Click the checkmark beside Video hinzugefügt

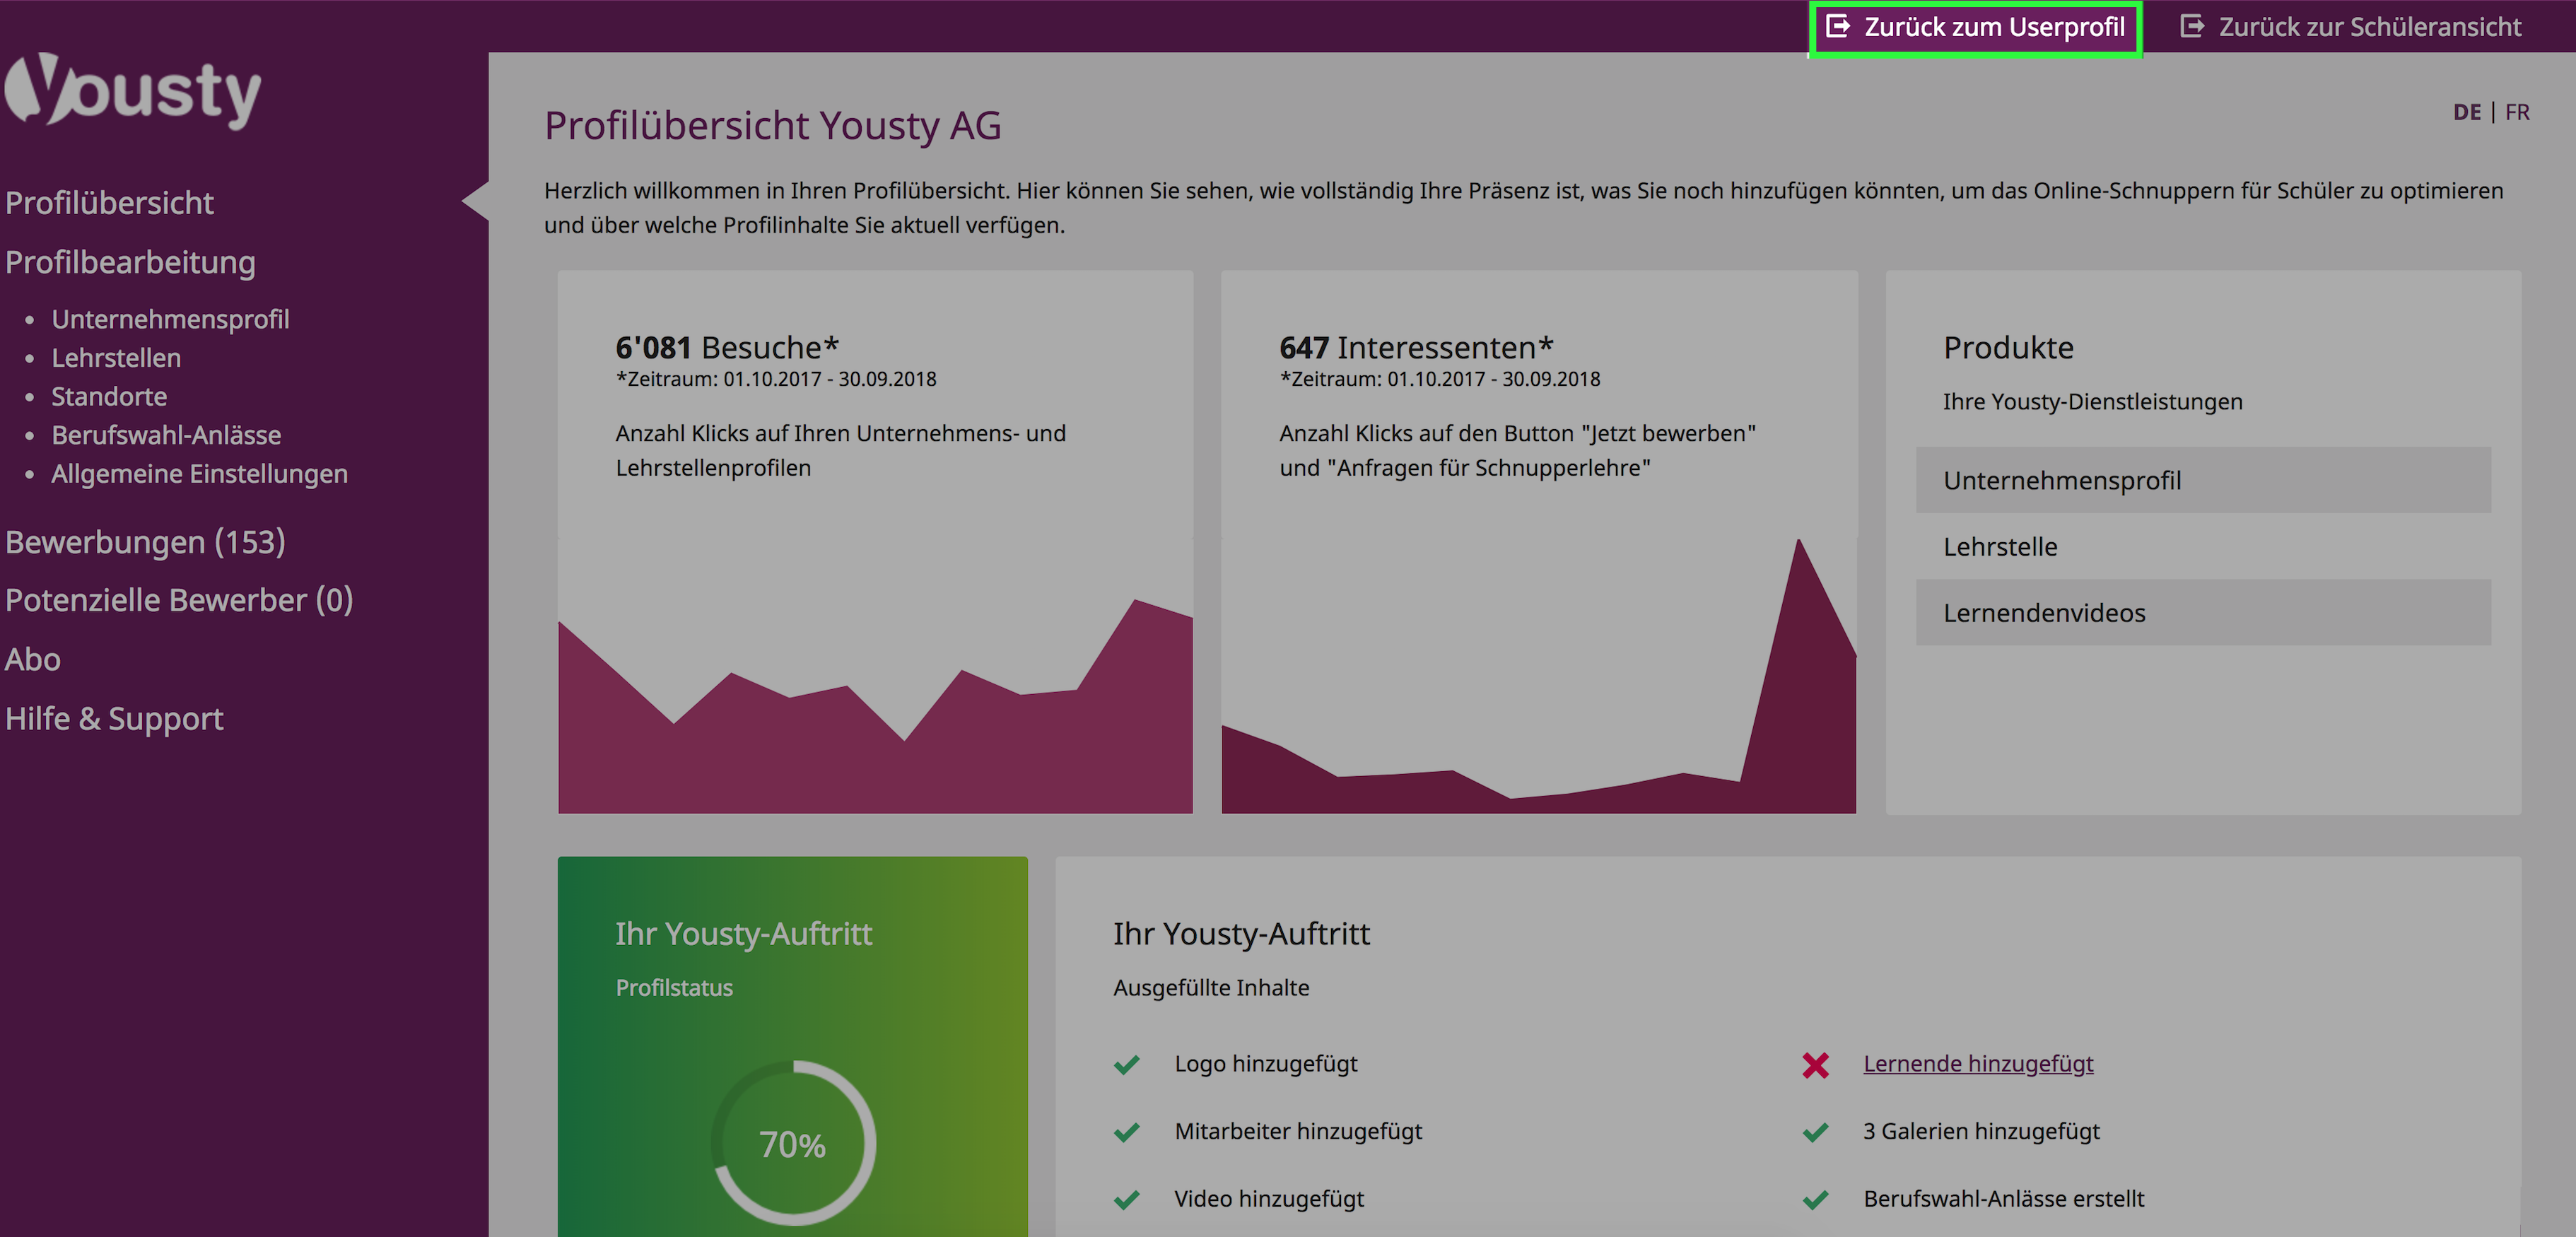pos(1126,1199)
